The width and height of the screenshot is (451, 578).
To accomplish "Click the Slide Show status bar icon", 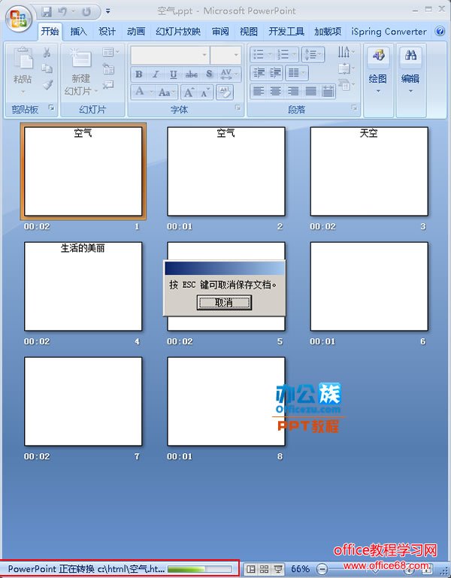I will coord(278,569).
